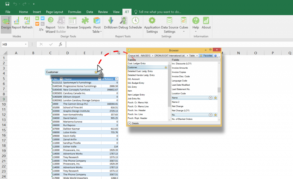Toggle the favorite star on the Customer table row
293x179 pixels.
pyautogui.click(x=166, y=67)
